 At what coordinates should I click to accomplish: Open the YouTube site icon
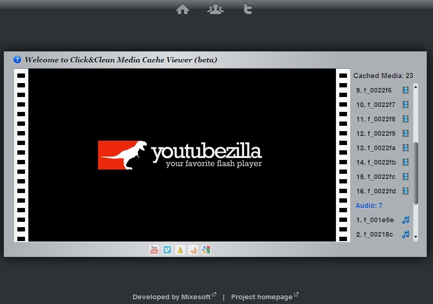154,250
